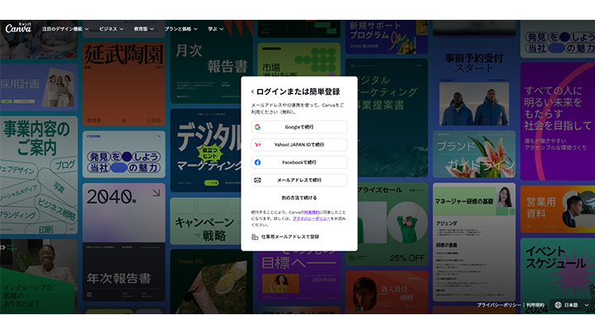
Task: Click the Google logo icon
Action: 258,127
